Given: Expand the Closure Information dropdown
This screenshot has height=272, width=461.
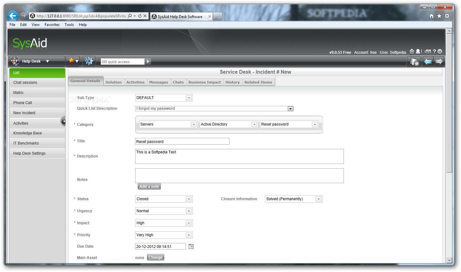Looking at the screenshot, I should pos(319,199).
